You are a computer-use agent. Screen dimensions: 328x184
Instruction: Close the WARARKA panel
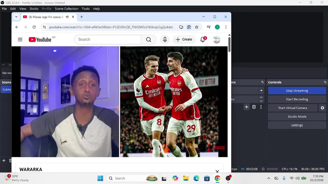(x=217, y=171)
